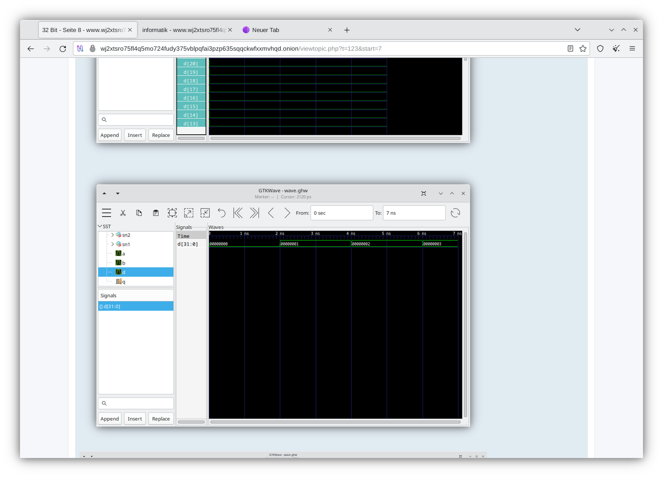This screenshot has height=478, width=663.
Task: Expand the sn2 tree node
Action: pos(113,235)
